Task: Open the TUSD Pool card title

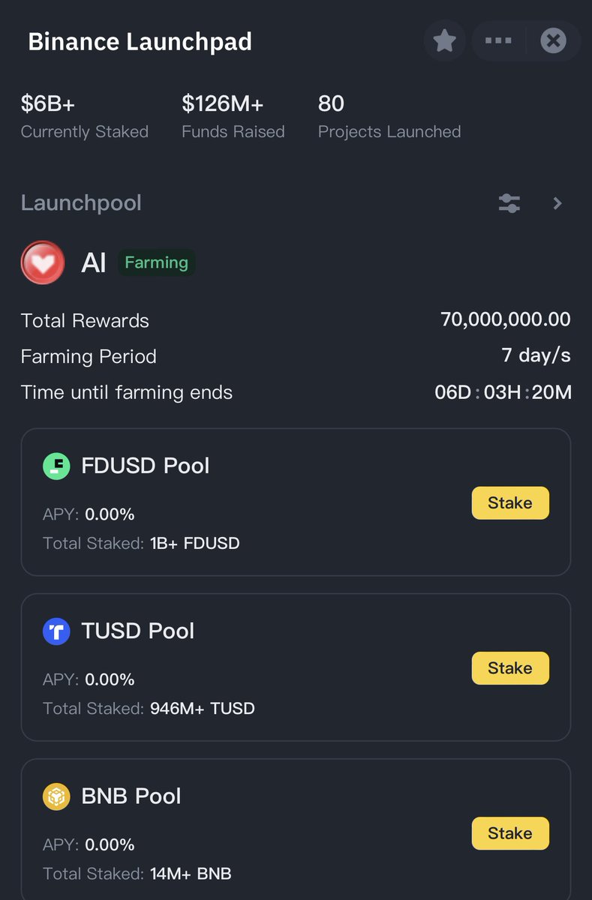Action: (x=138, y=631)
